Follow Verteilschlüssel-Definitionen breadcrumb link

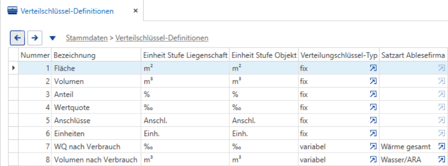(162, 38)
